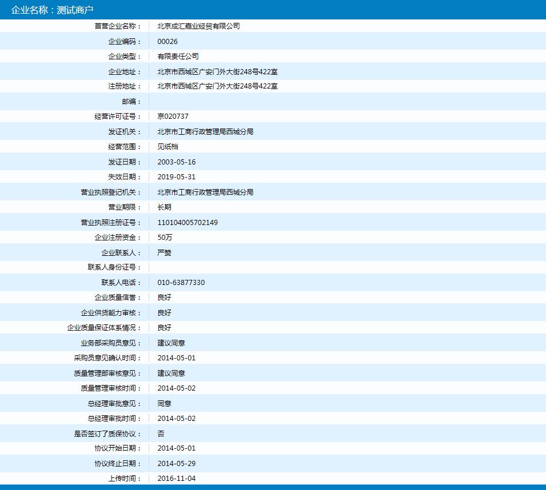Click the 总经理审批时间 date 2014-05-02
Image resolution: width=546 pixels, height=490 pixels.
point(177,419)
